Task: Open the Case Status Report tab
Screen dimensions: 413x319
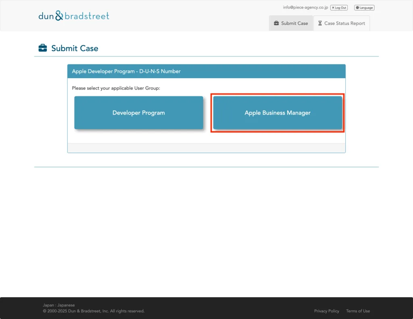Action: 341,23
